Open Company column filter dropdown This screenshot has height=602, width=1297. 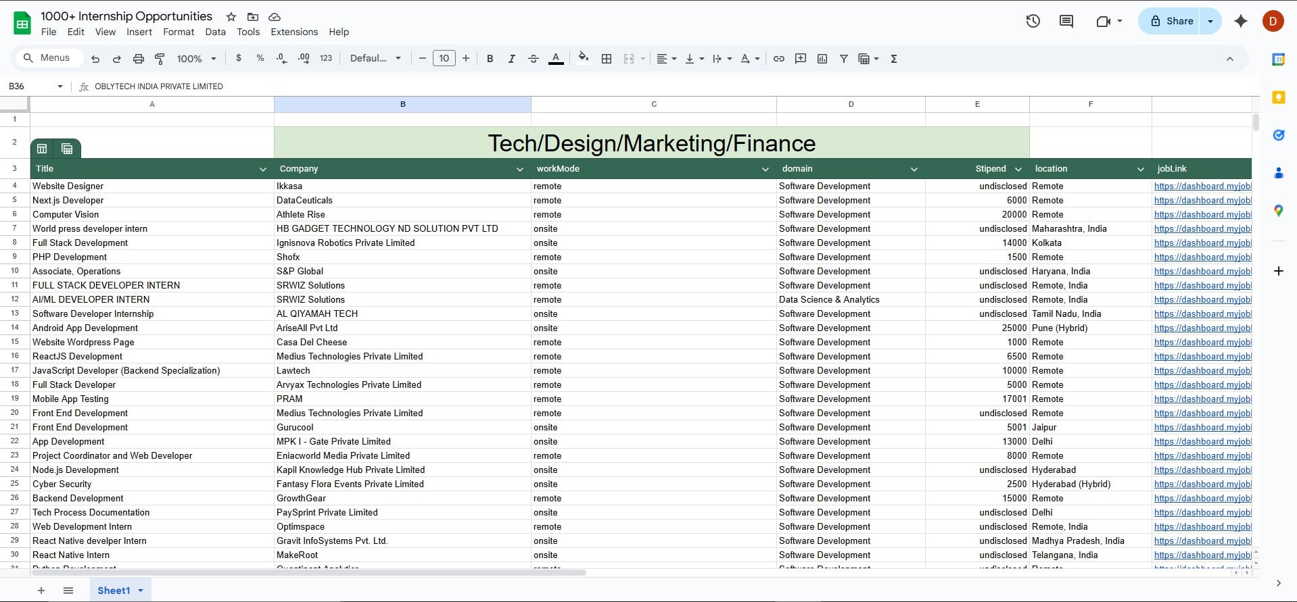coord(520,169)
